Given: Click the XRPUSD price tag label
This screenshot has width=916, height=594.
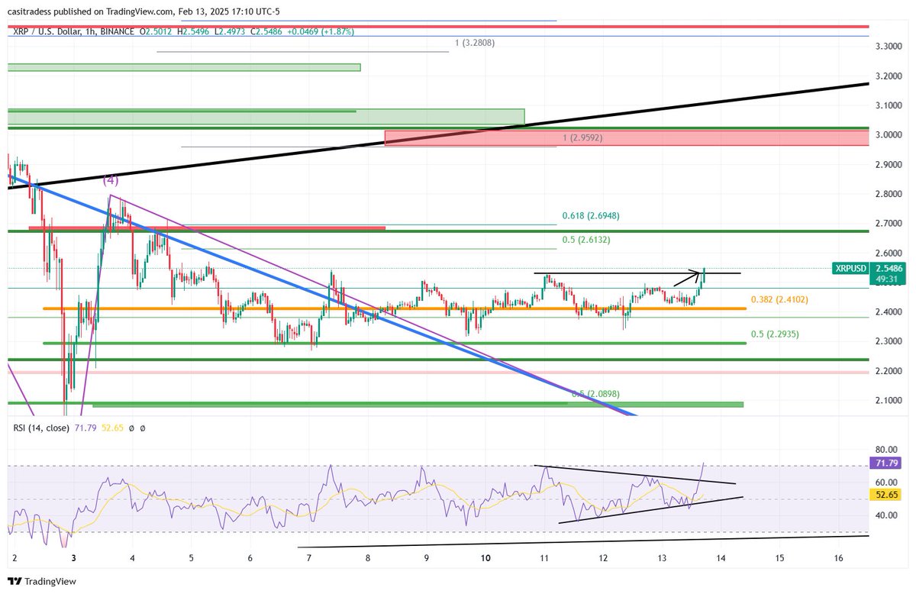Looking at the screenshot, I should click(850, 269).
